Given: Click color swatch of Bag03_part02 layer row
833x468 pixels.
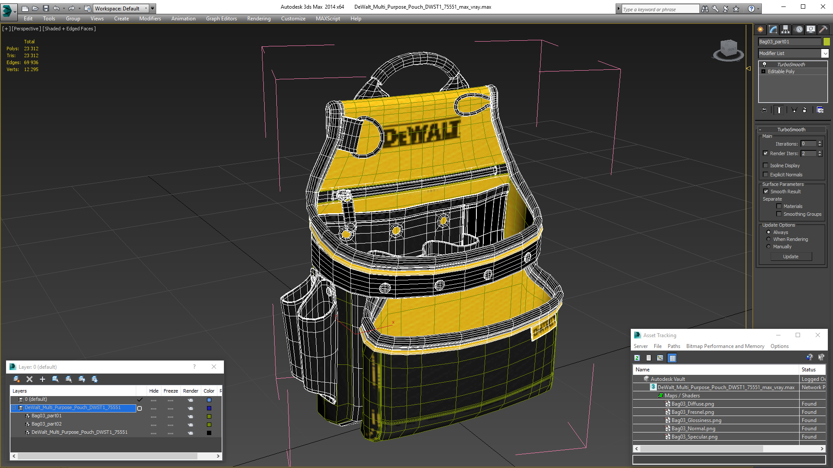Looking at the screenshot, I should coord(209,425).
